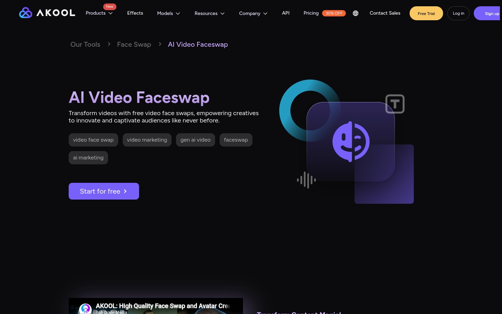Click the Log in button
502x314 pixels.
tap(458, 13)
